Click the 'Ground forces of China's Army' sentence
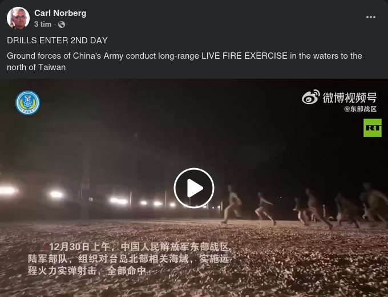The width and height of the screenshot is (388, 297). click(x=184, y=56)
